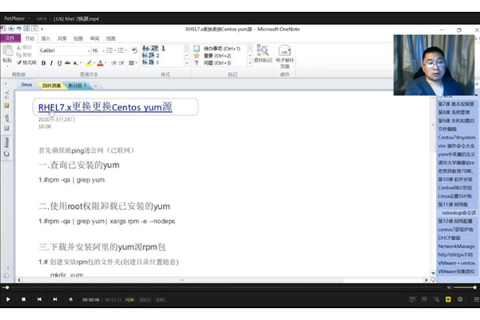Open the 文件 File tab
The height and width of the screenshot is (320, 480).
[x=10, y=38]
